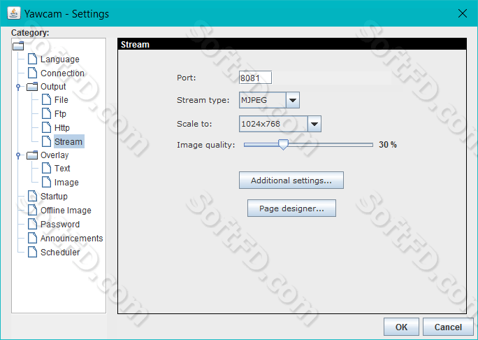
Task: Click the Java icon in the title bar
Action: coord(14,13)
